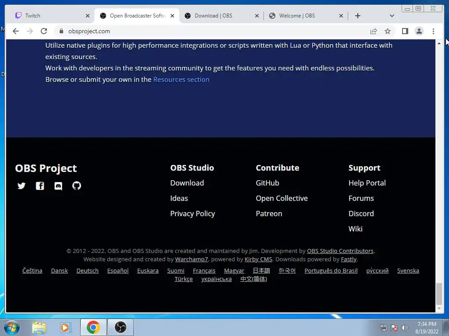Screen dimensions: 449x336
Task: Close the Twitch tab
Action: (x=88, y=16)
